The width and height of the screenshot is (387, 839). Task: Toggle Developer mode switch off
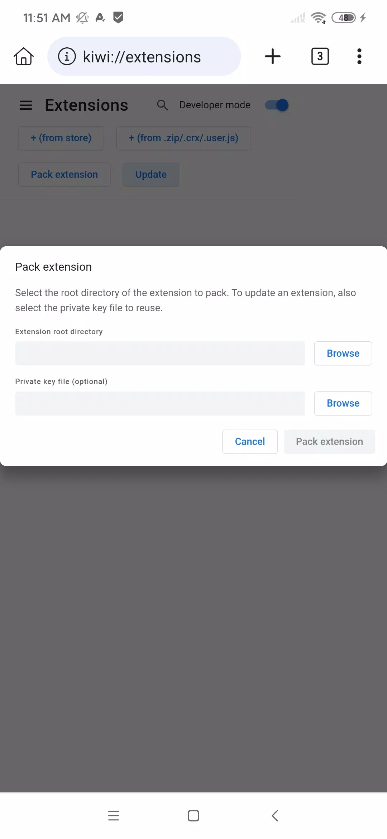click(277, 105)
